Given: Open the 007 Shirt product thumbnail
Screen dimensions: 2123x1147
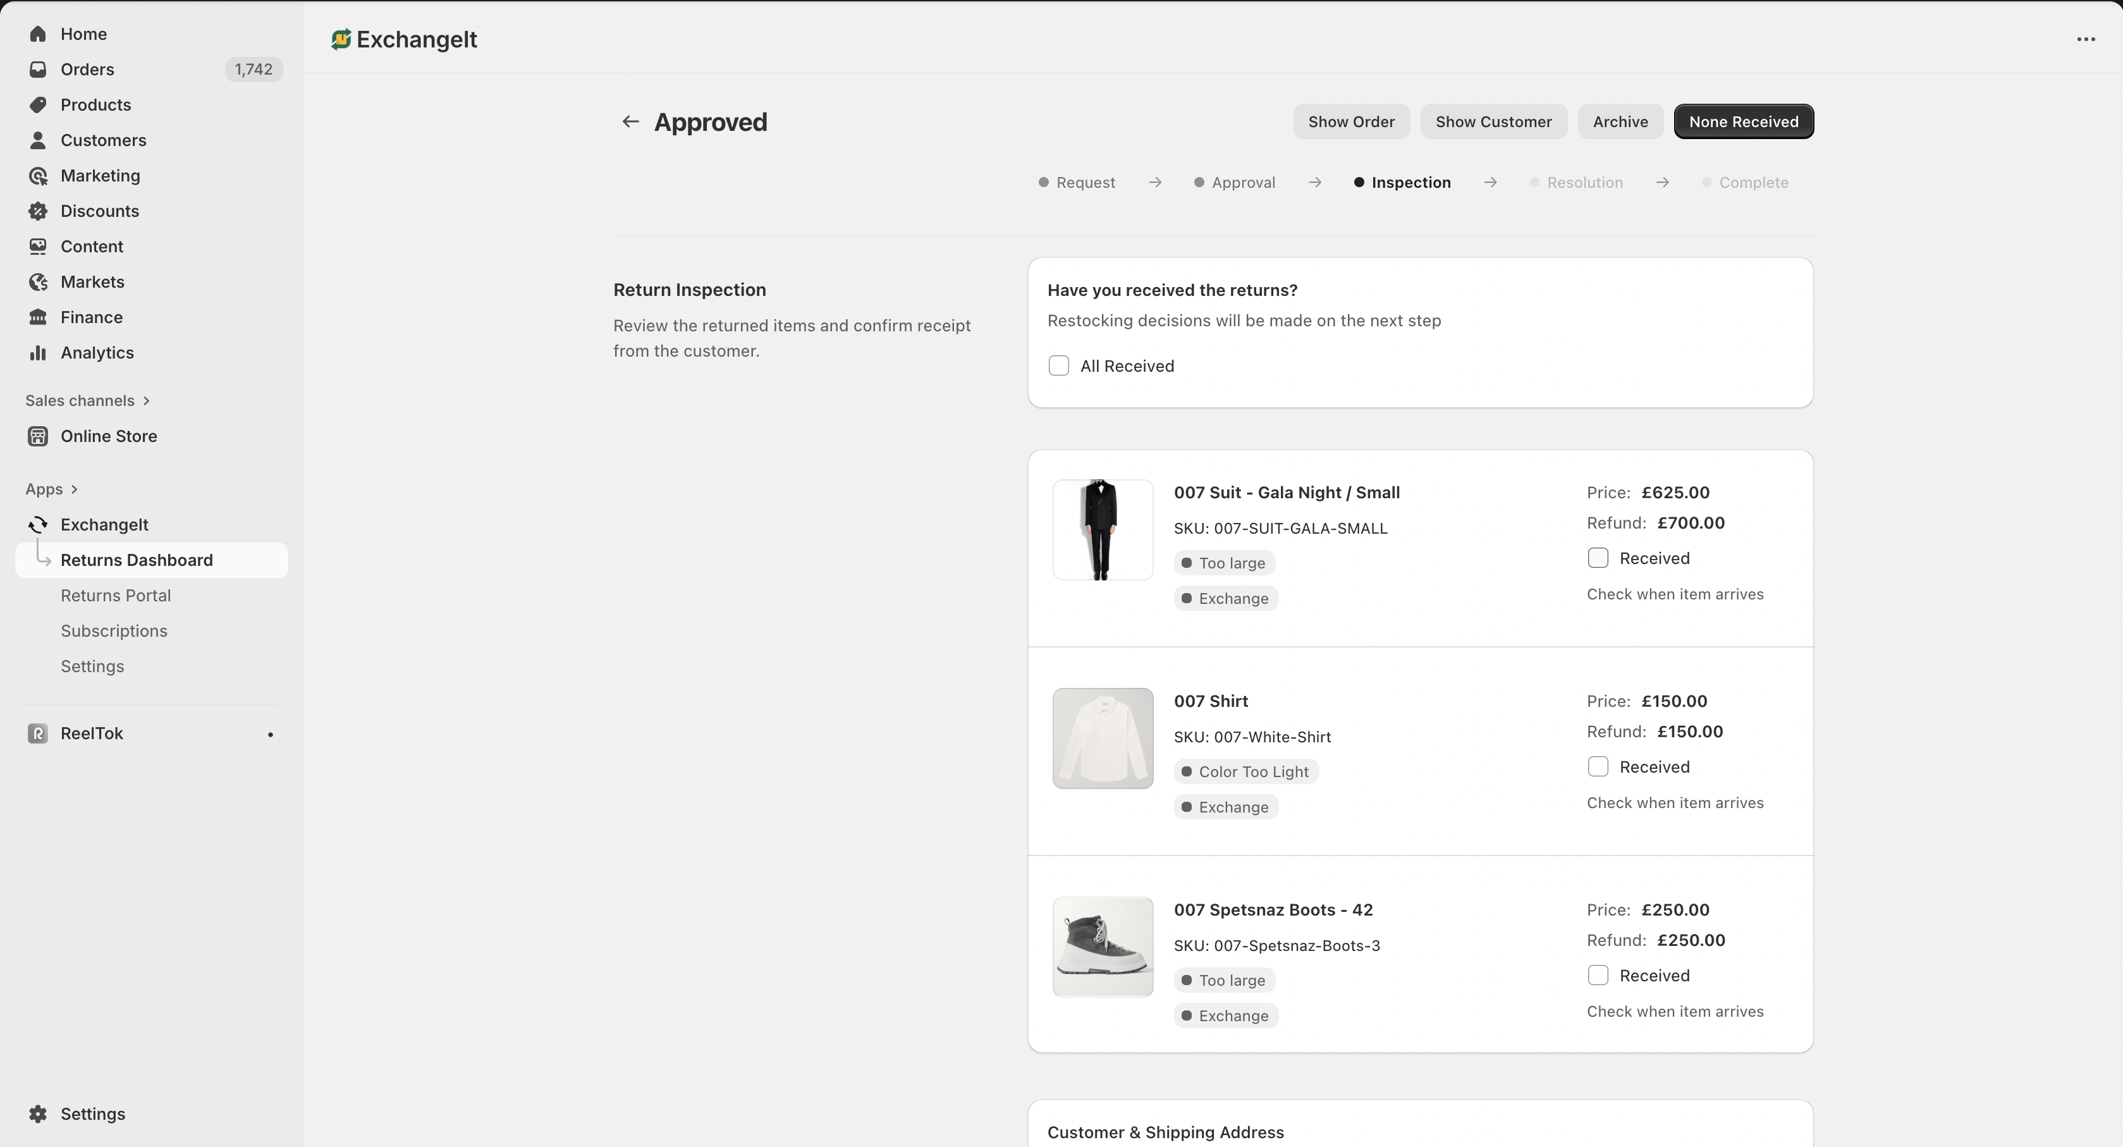Looking at the screenshot, I should point(1103,739).
